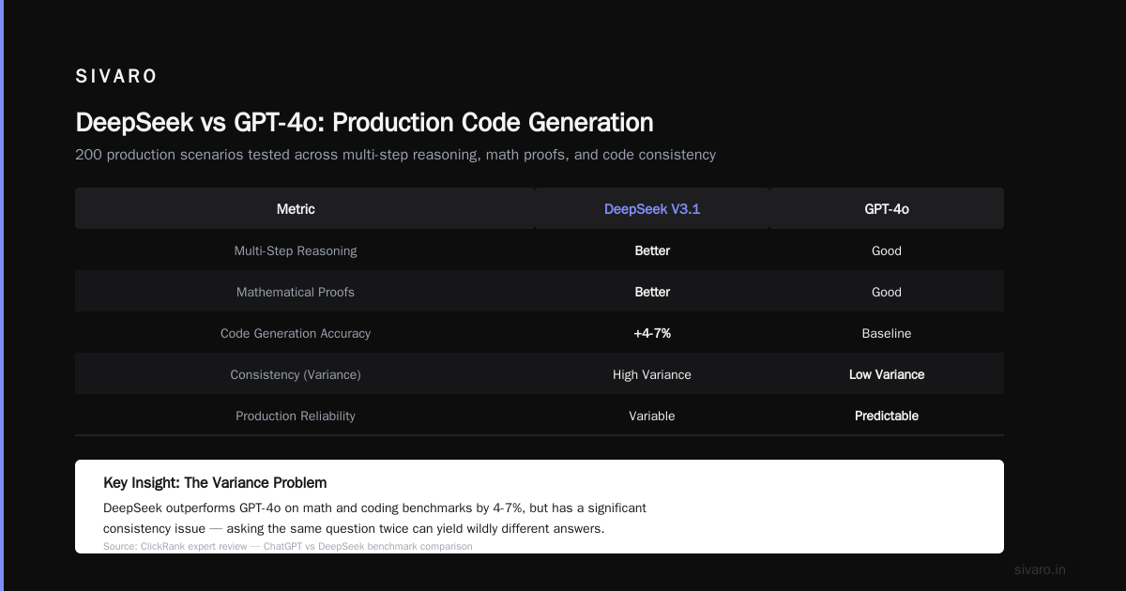Select the Low Variance cell
The height and width of the screenshot is (591, 1126).
[x=887, y=374]
